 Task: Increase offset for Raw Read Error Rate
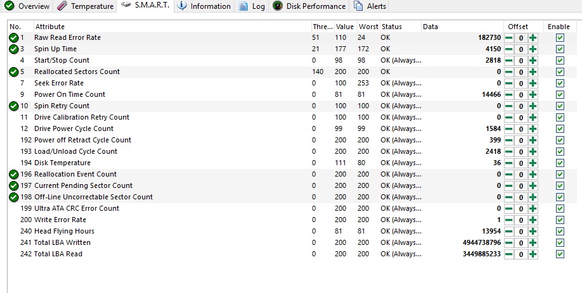[533, 38]
